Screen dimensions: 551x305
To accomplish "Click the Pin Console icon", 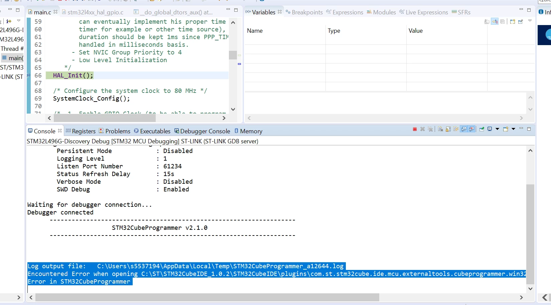I will tap(482, 129).
